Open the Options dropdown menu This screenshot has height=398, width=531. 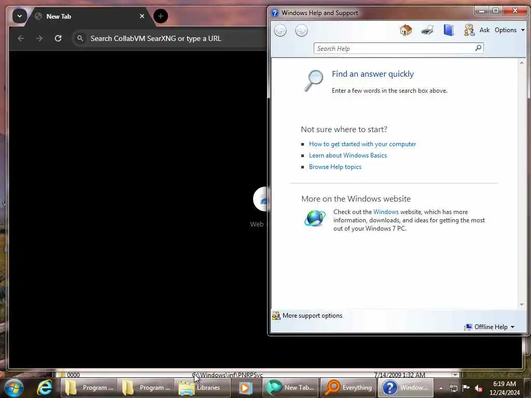(509, 30)
